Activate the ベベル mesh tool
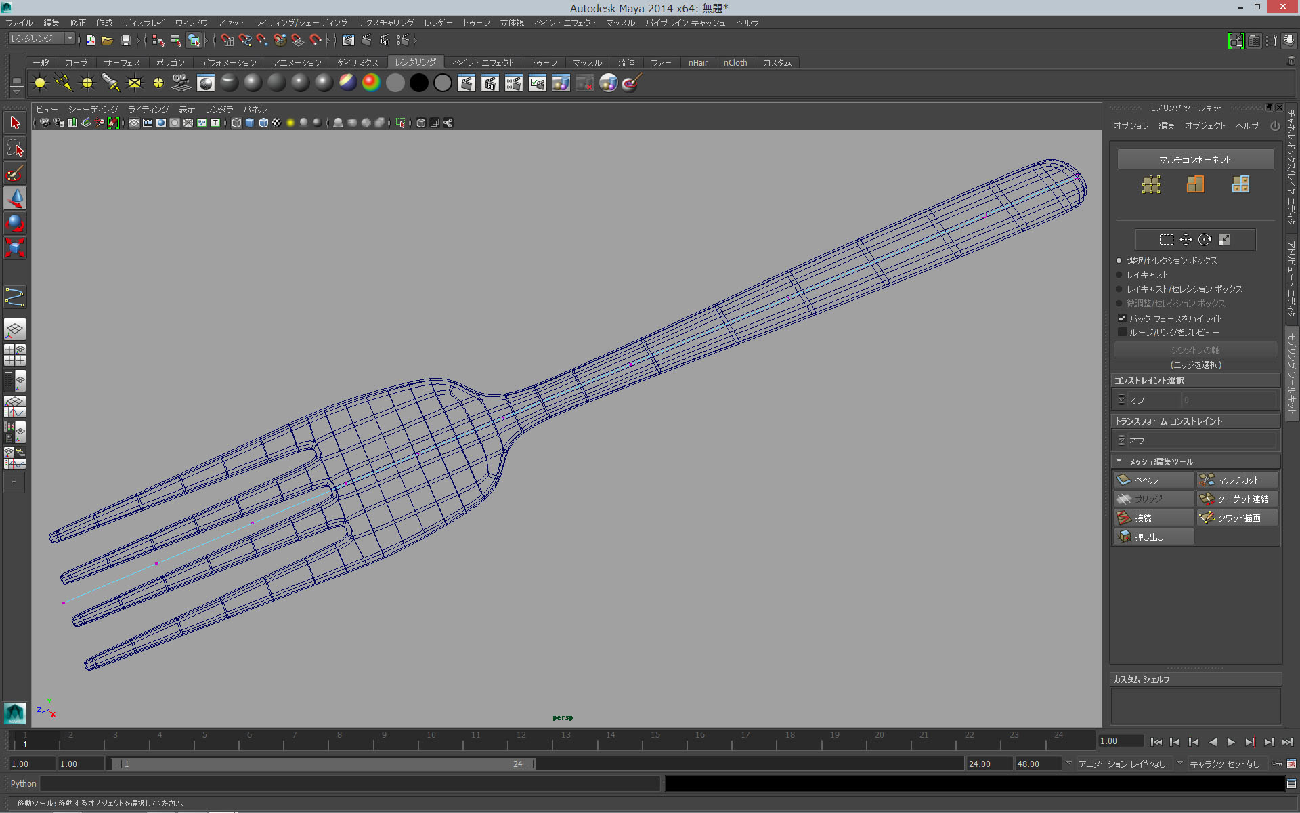The image size is (1300, 813). click(1152, 480)
